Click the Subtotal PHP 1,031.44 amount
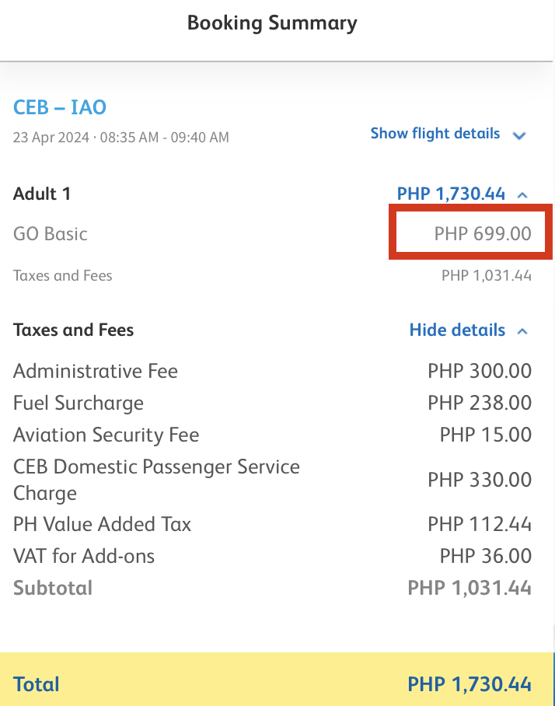555x706 pixels. coord(469,588)
